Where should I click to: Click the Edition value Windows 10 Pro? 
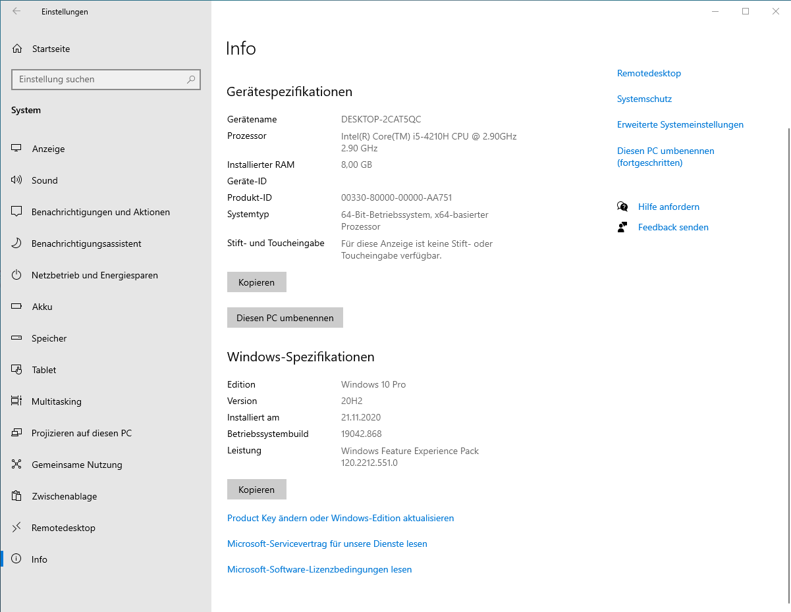coord(373,384)
